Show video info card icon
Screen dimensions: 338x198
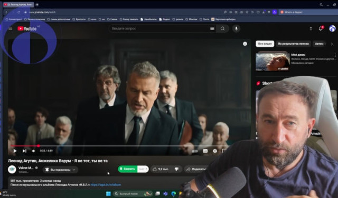click(x=245, y=44)
